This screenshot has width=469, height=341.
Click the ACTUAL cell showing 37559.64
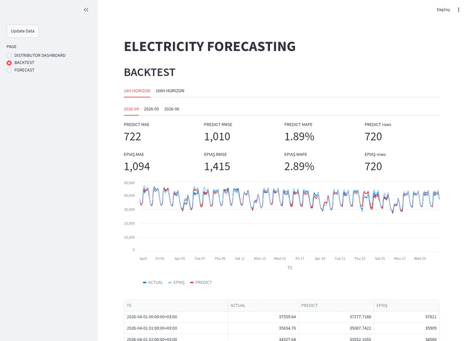[x=263, y=317]
